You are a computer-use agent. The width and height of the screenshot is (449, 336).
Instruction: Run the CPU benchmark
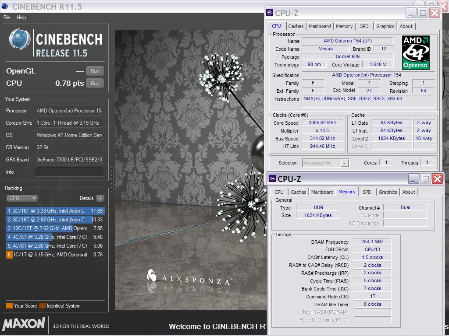coord(95,84)
